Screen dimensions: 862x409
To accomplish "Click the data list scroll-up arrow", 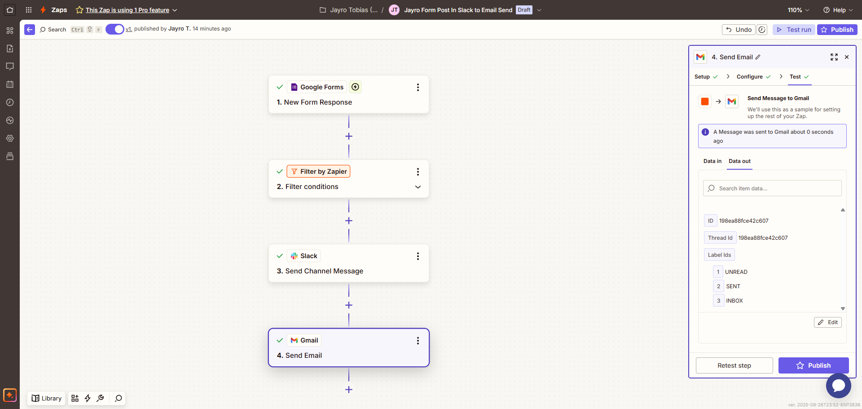I will click(x=843, y=210).
